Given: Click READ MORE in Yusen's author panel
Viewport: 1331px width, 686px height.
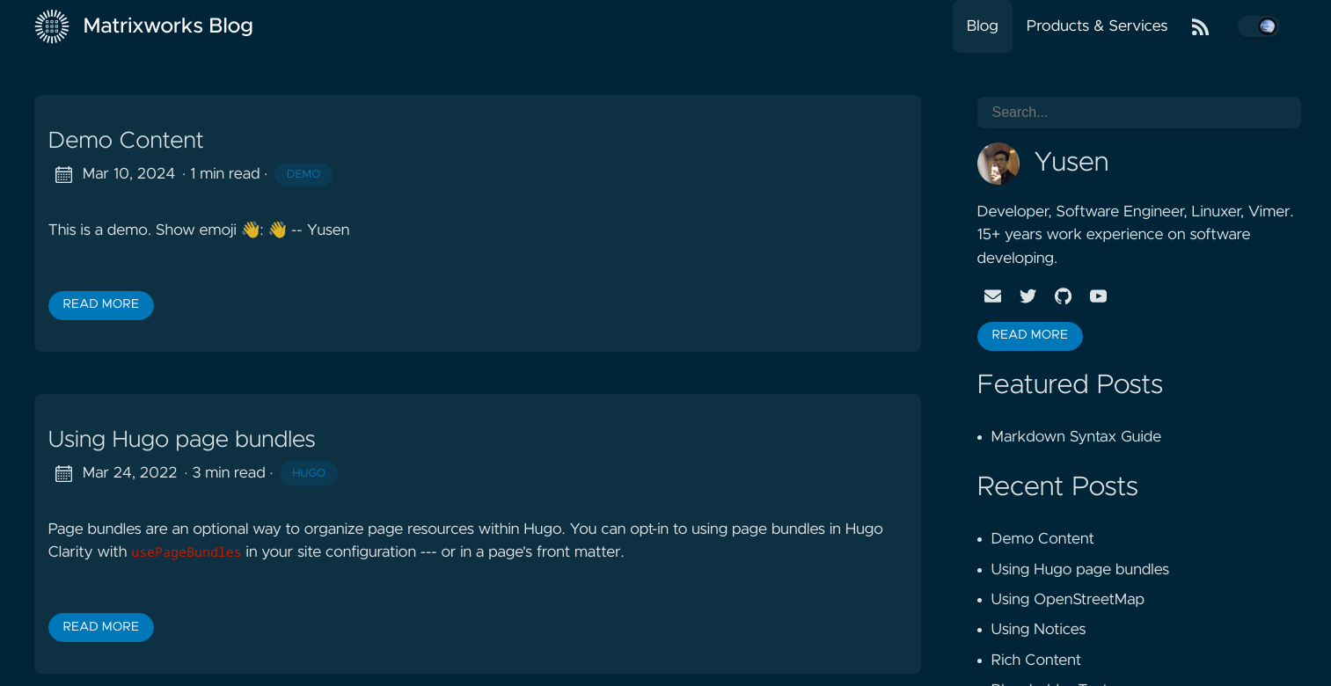Looking at the screenshot, I should pos(1030,336).
